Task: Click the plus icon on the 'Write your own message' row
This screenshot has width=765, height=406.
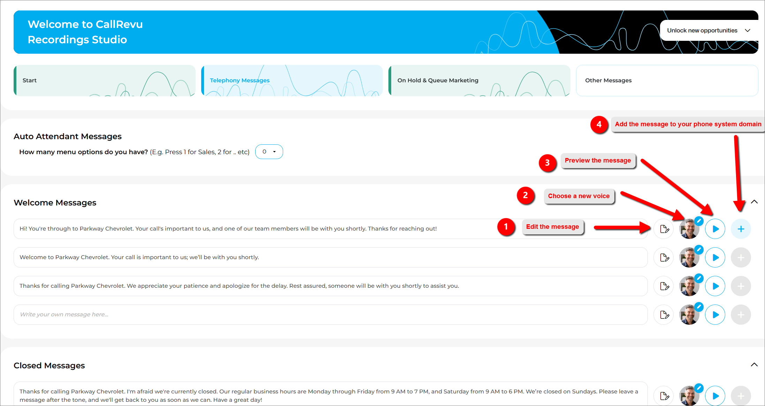Action: tap(741, 315)
